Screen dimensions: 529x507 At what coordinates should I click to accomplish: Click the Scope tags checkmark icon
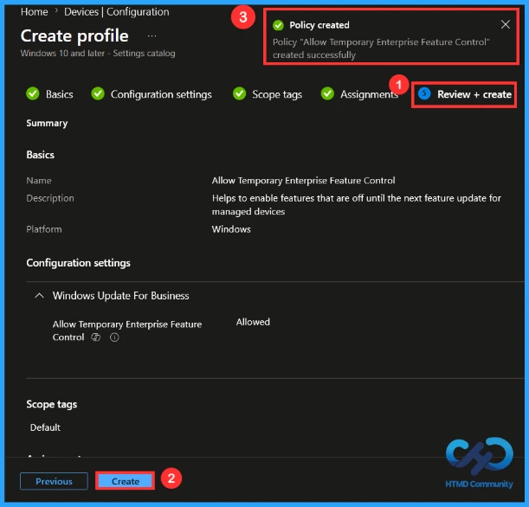[x=239, y=93]
